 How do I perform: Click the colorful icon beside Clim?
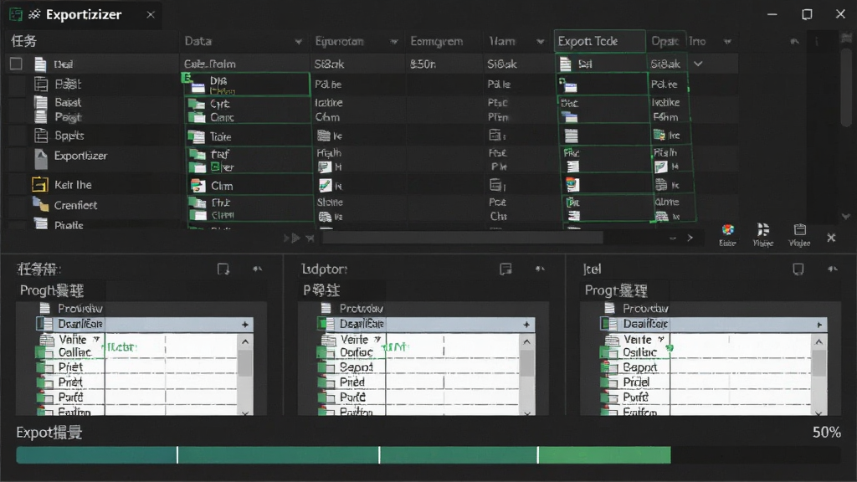198,186
